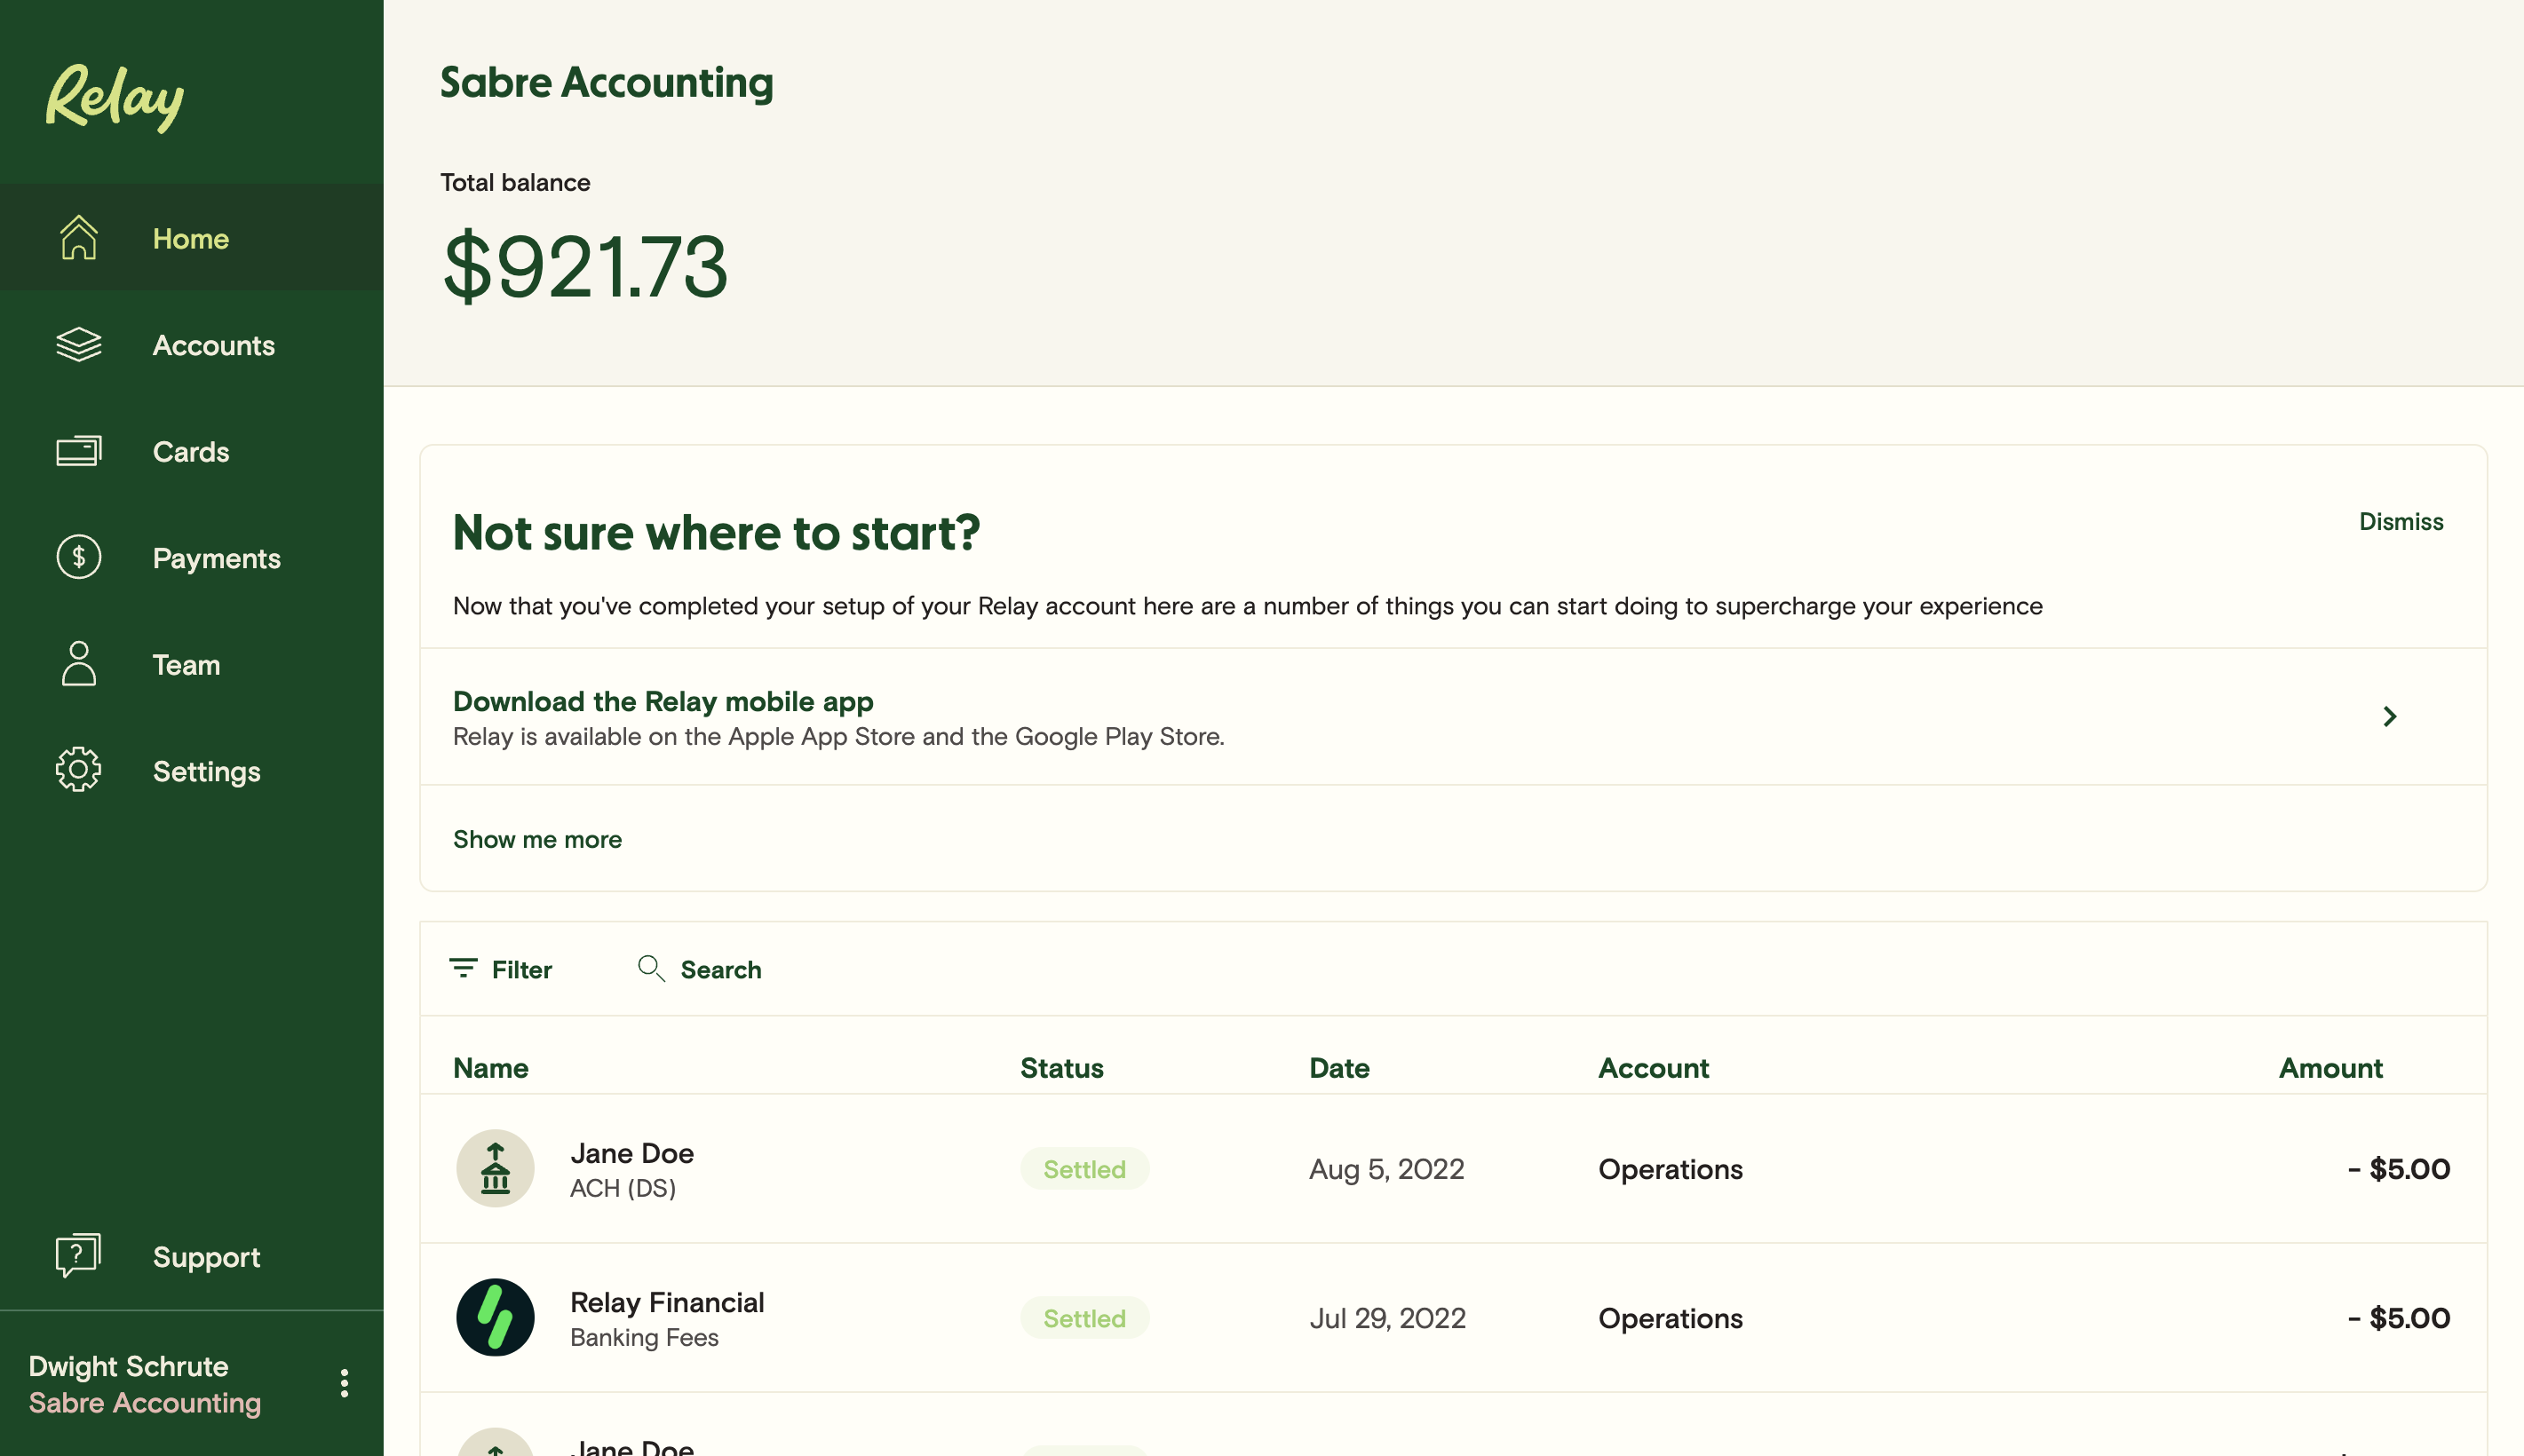Click the Settings gear icon
2524x1456 pixels.
click(x=79, y=770)
